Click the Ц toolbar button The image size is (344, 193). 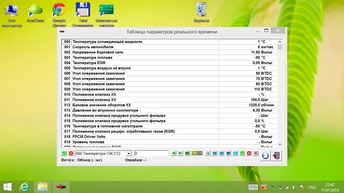pyautogui.click(x=207, y=153)
